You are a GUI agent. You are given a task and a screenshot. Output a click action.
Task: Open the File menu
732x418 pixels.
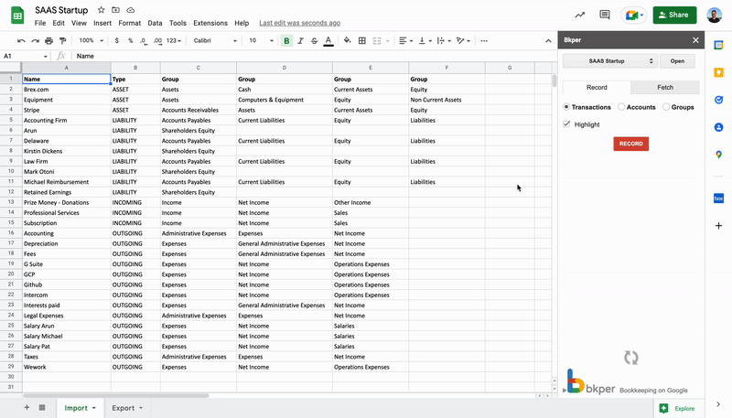[40, 23]
